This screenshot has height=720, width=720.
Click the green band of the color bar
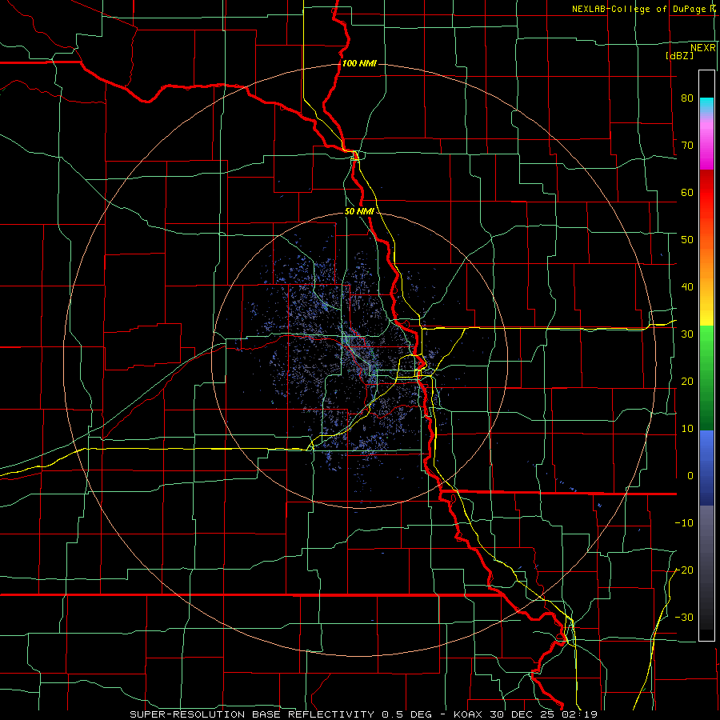click(706, 378)
